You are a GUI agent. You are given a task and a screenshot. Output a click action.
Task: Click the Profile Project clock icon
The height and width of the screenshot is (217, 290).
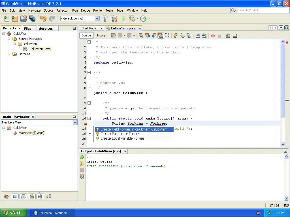143,18
